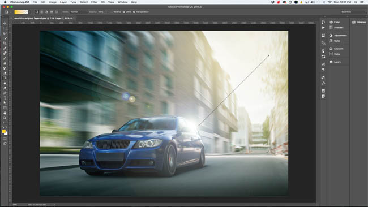Screen dimensions: 368x207
Task: Select the Rectangular Marquee tool
Action: tap(5, 28)
